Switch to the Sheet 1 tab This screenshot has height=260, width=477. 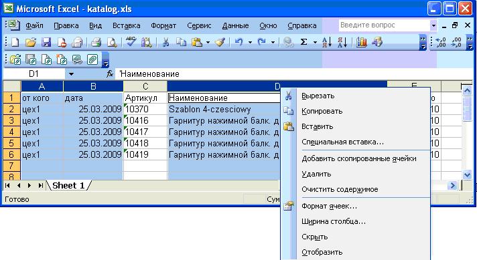click(68, 185)
